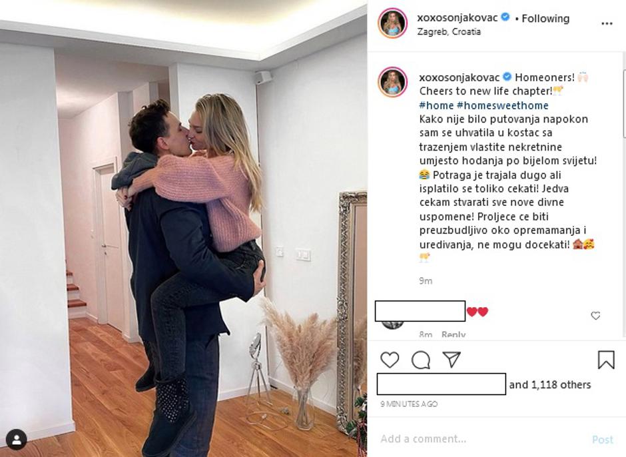626x457 pixels.
Task: Save post with bookmark icon
Action: click(x=605, y=360)
